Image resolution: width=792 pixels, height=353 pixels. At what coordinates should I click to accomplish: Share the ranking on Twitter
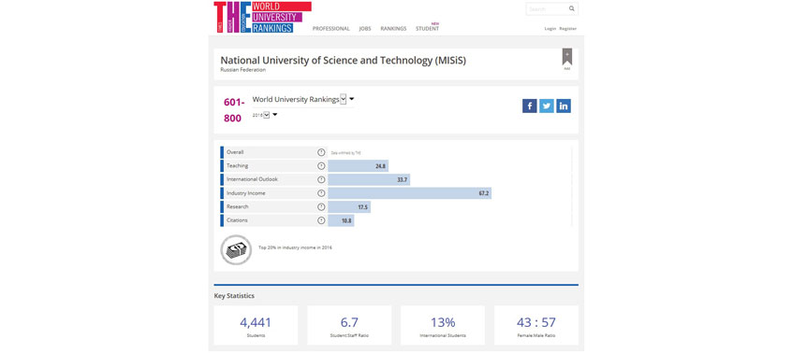pyautogui.click(x=547, y=106)
